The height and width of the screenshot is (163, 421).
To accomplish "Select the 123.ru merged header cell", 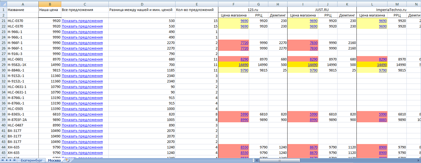I will pyautogui.click(x=253, y=10).
